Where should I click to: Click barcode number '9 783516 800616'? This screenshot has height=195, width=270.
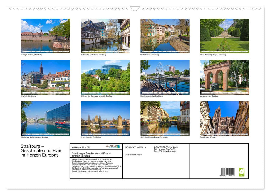point(227,175)
